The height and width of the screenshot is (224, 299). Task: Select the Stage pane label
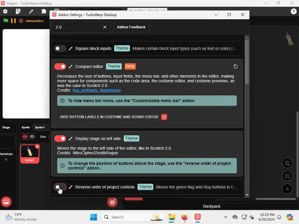6,127
